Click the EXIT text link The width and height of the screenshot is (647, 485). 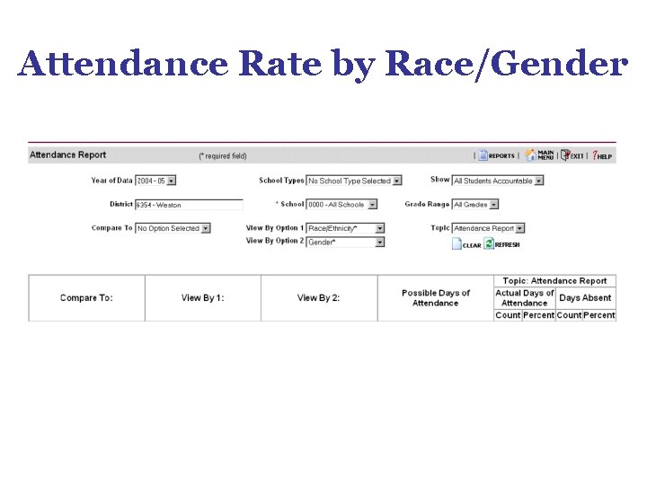point(577,156)
